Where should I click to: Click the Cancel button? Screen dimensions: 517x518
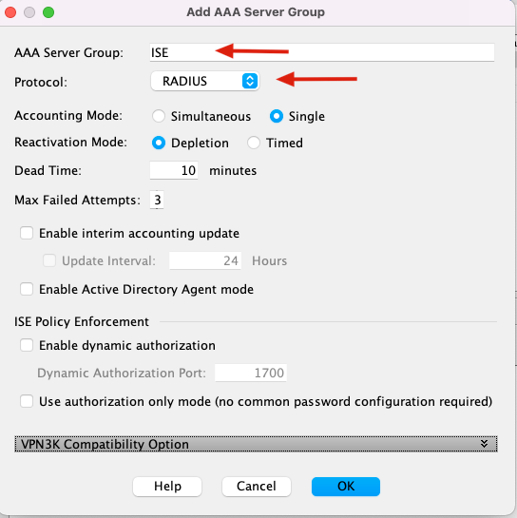click(257, 487)
